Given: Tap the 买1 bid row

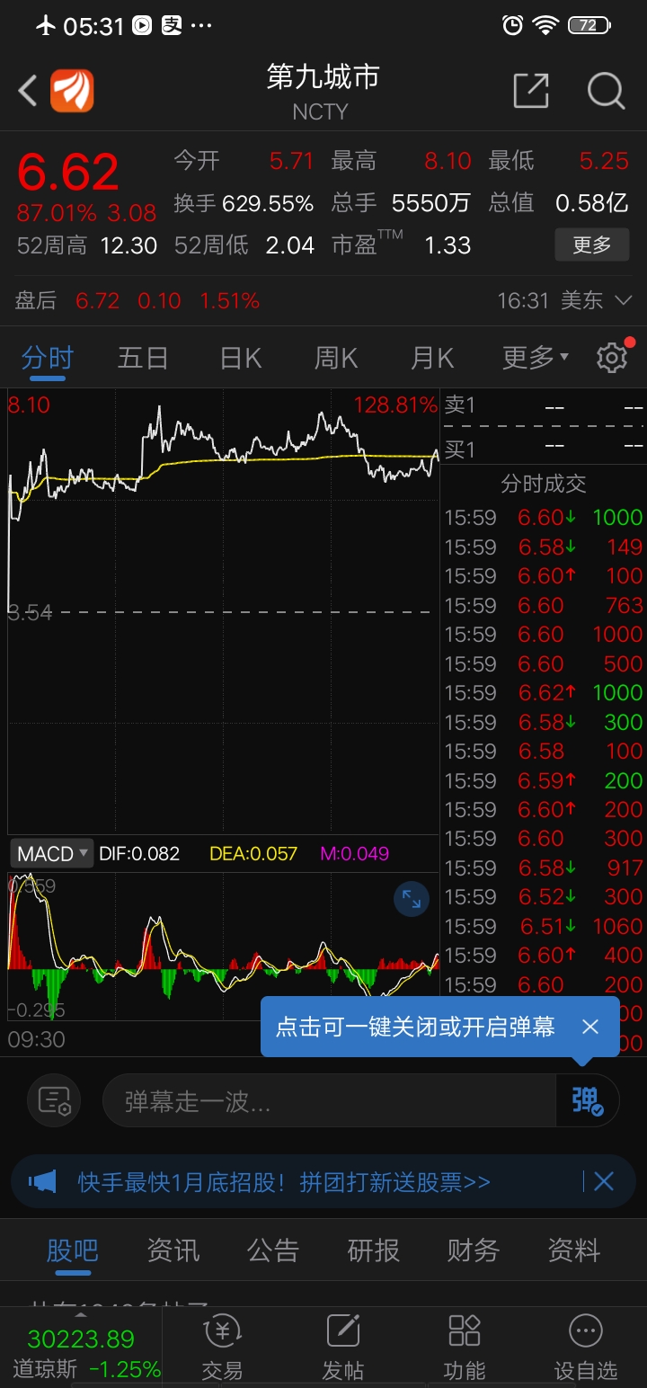Looking at the screenshot, I should point(544,448).
